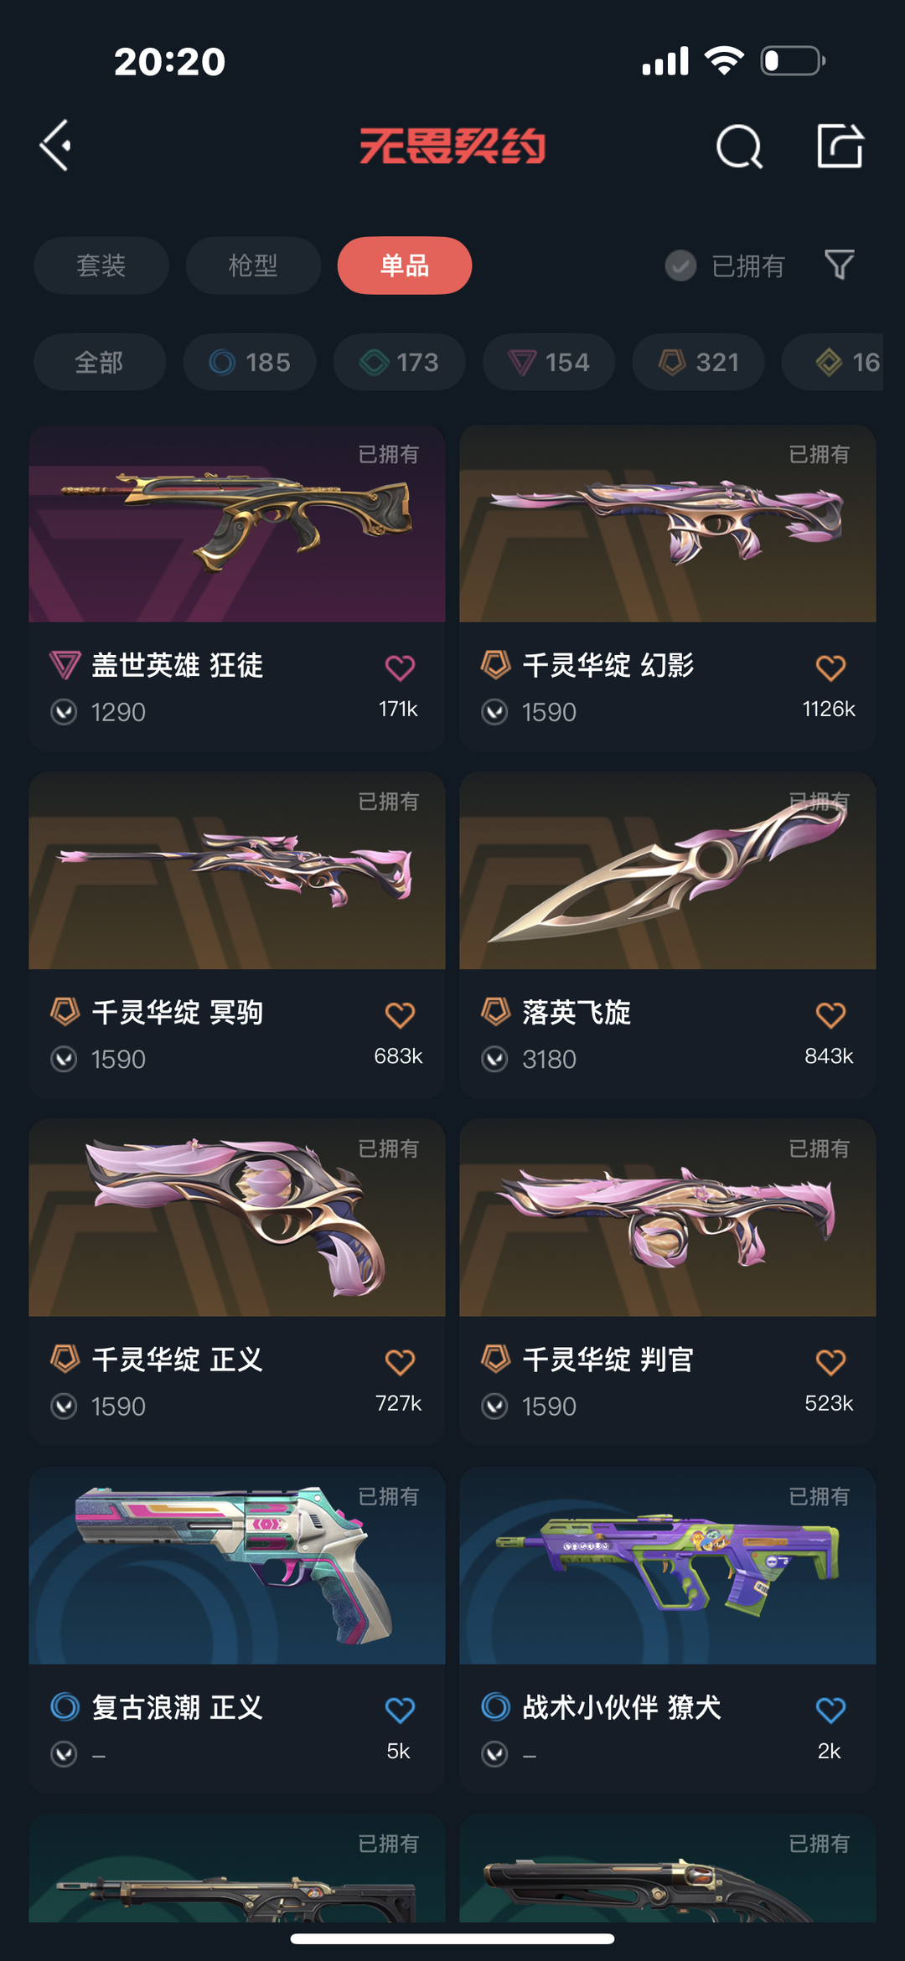Open the search magnifier icon
905x1961 pixels.
pos(739,147)
